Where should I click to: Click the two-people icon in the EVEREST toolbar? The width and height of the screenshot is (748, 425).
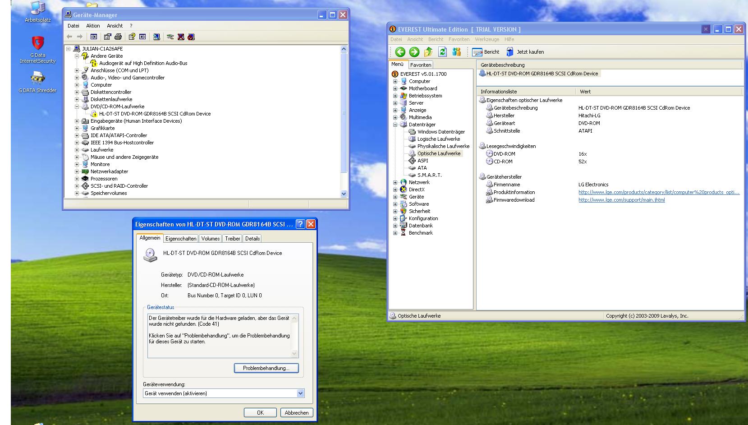point(456,52)
